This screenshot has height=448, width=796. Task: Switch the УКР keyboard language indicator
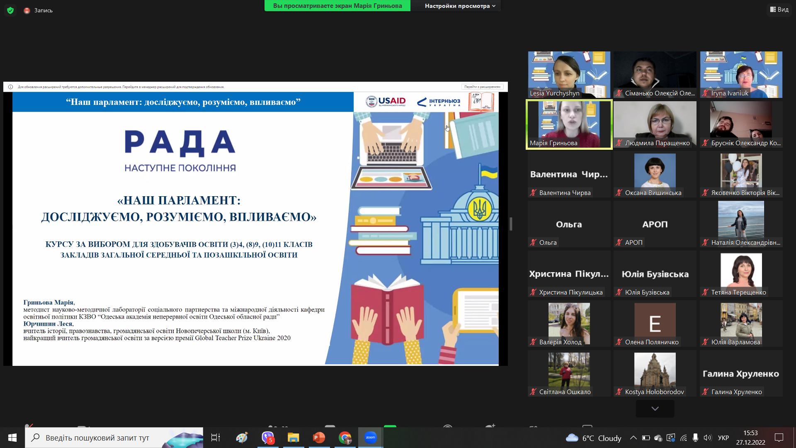723,438
